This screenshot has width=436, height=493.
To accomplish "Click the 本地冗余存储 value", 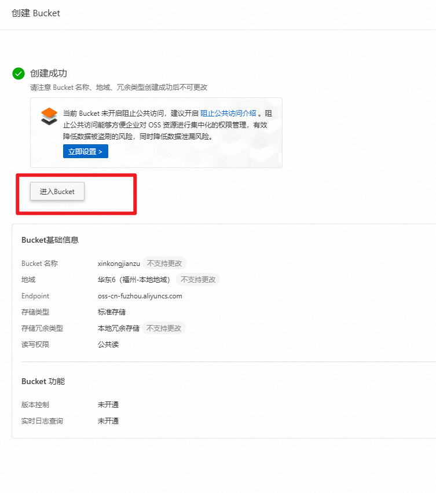I will pyautogui.click(x=119, y=328).
